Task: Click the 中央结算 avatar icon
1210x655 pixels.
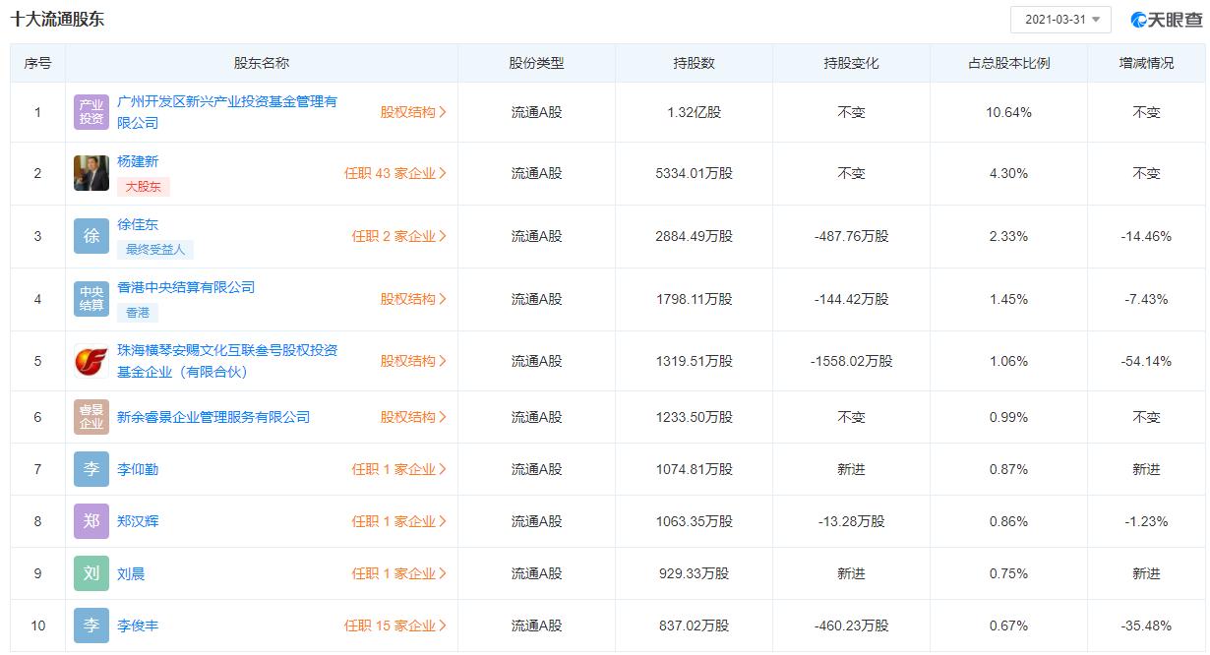Action: pyautogui.click(x=91, y=299)
